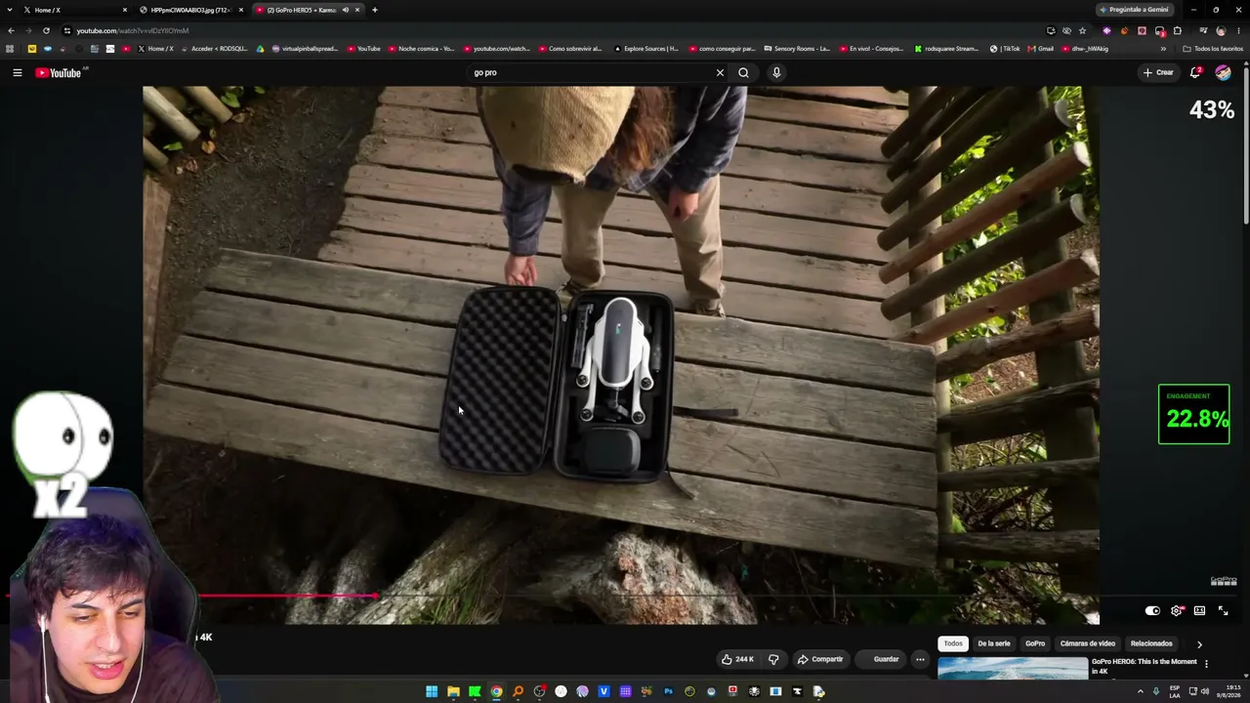Show more filter chips with the arrow
The image size is (1250, 703).
1199,644
